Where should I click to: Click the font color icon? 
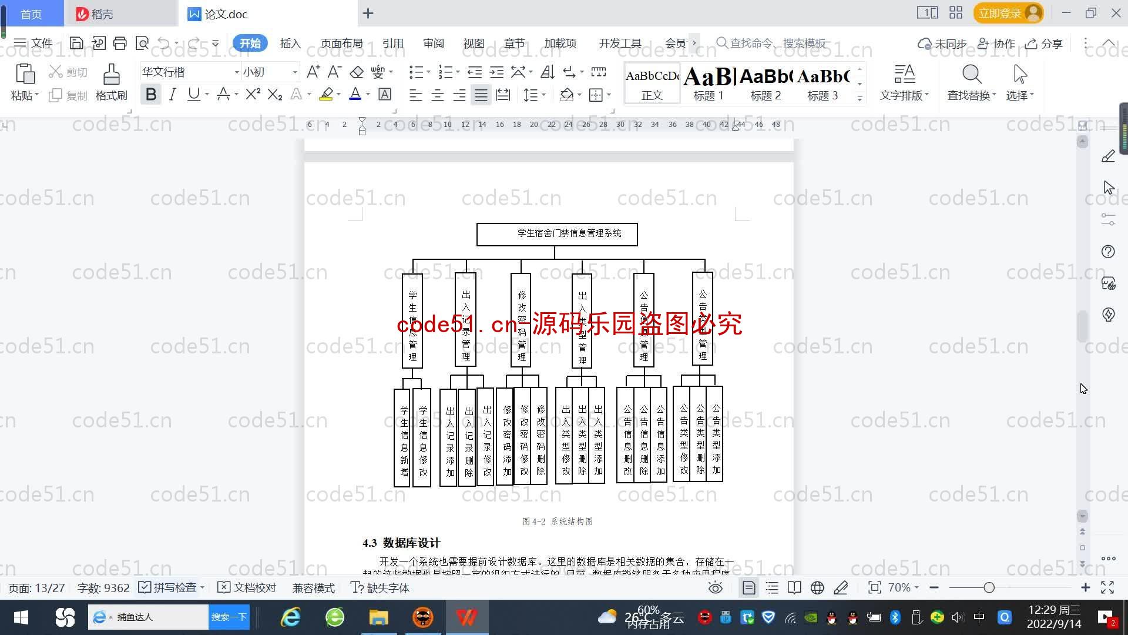click(355, 95)
